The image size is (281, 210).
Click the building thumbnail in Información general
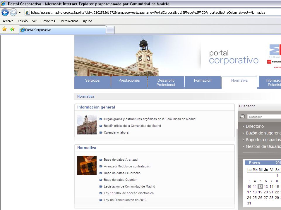tap(87, 125)
